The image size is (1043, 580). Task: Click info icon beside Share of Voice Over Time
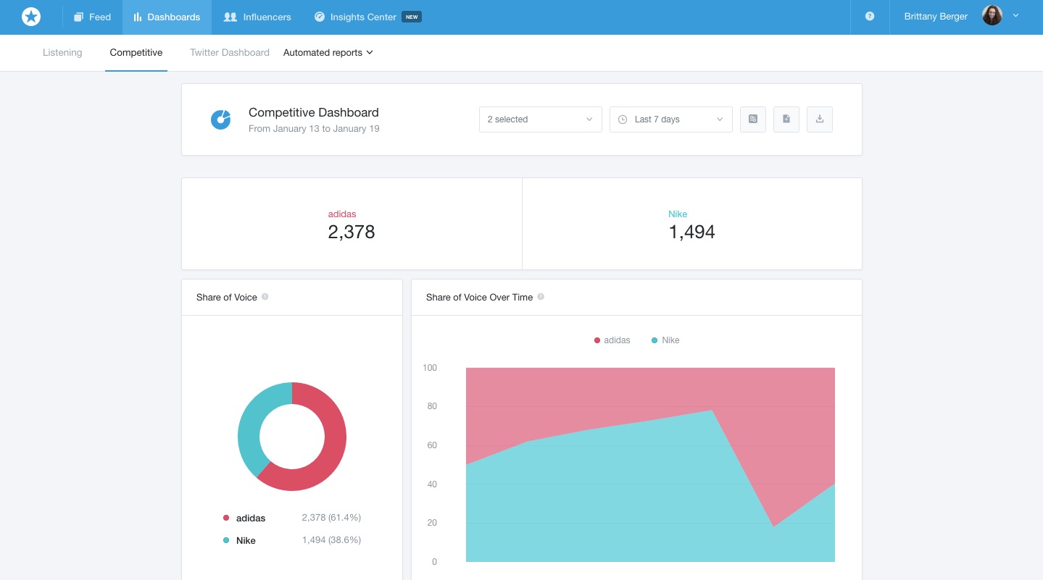click(541, 297)
